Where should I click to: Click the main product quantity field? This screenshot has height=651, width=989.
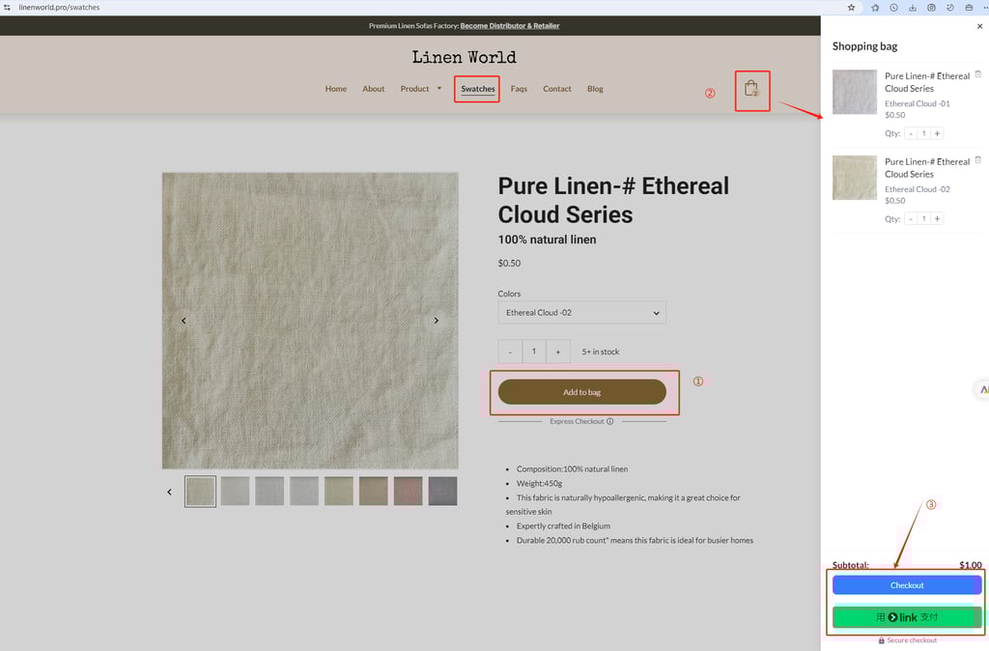pos(533,352)
